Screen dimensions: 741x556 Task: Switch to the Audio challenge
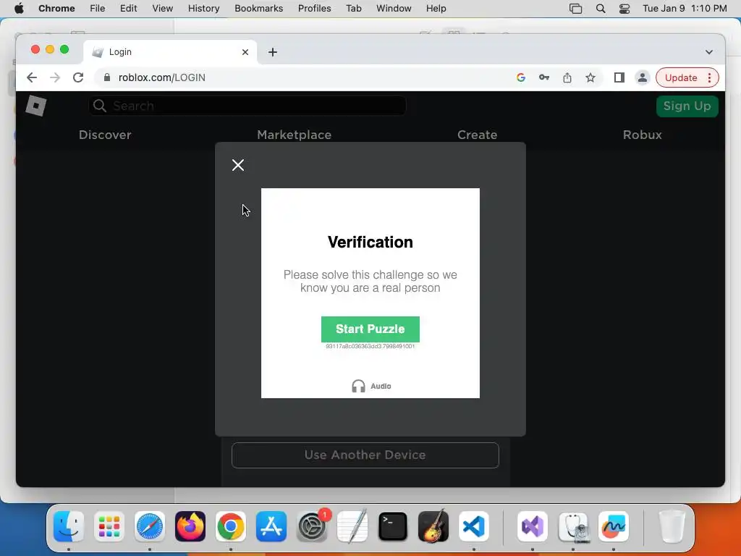[371, 387]
